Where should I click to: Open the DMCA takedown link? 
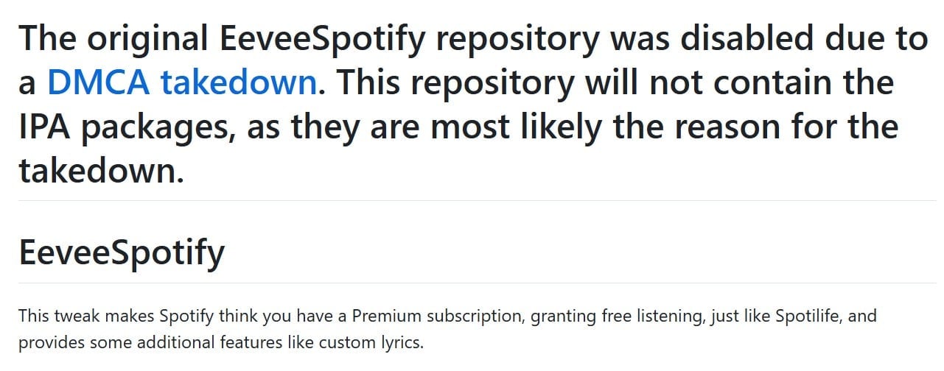[x=182, y=83]
